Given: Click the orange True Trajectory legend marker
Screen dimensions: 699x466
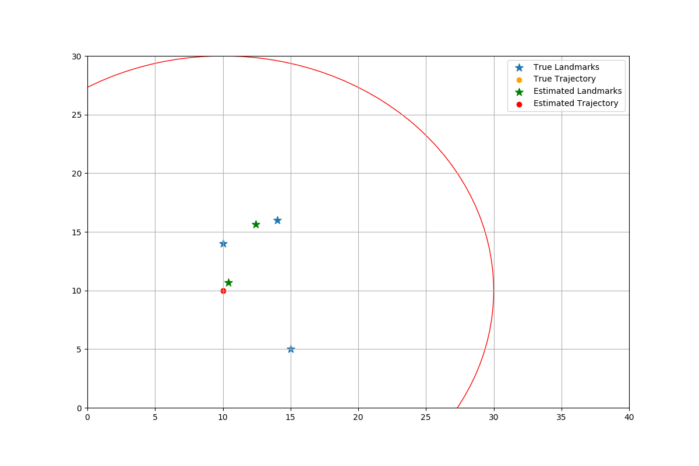Looking at the screenshot, I should point(519,80).
